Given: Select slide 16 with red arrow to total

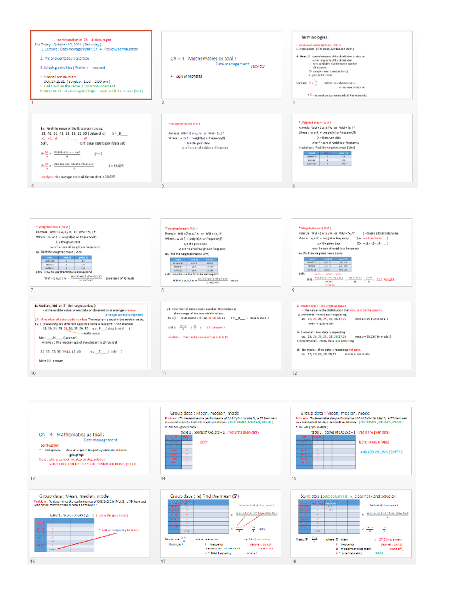Looking at the screenshot, I should 90,523.
